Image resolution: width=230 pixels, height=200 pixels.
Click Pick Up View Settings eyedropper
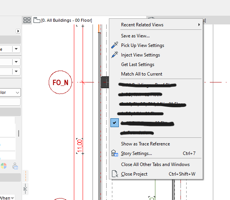115,45
